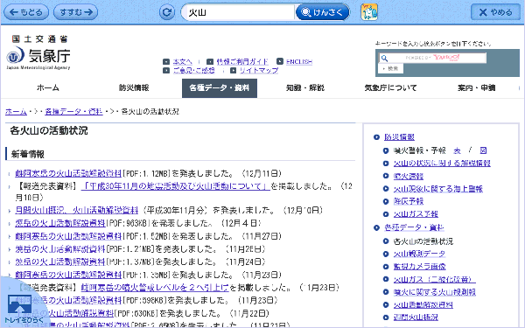The width and height of the screenshot is (525, 328).
Task: Follow the 本文へ link
Action: [x=183, y=61]
